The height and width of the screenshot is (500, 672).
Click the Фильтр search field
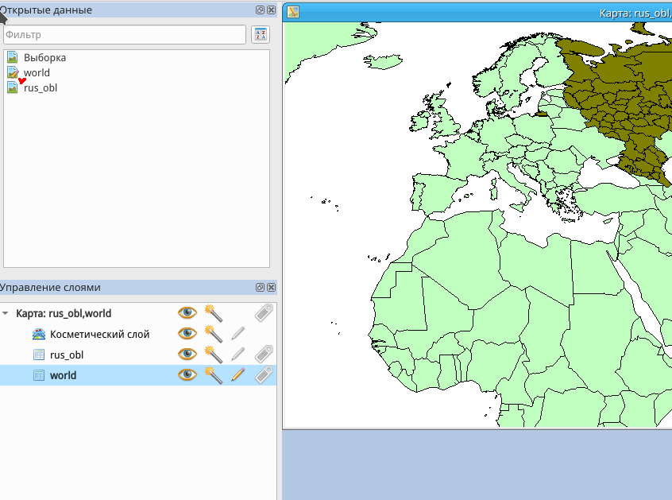tap(124, 35)
